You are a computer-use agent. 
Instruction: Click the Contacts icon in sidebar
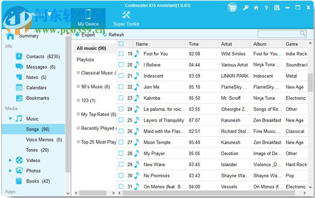[x=19, y=57]
